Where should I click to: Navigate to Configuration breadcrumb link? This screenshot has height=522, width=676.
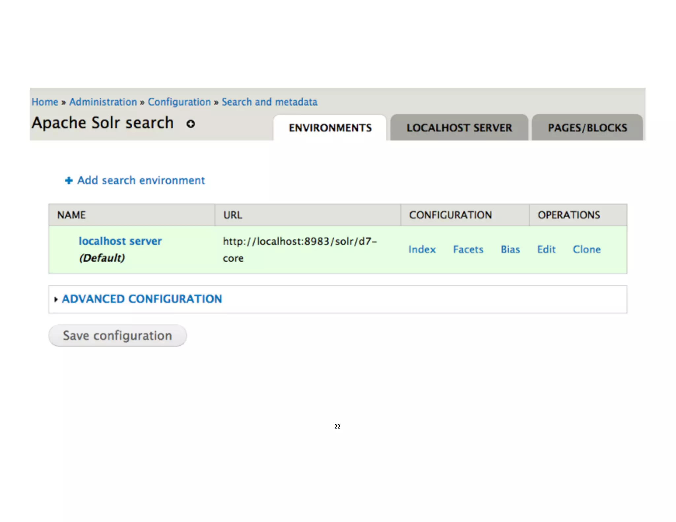point(179,102)
